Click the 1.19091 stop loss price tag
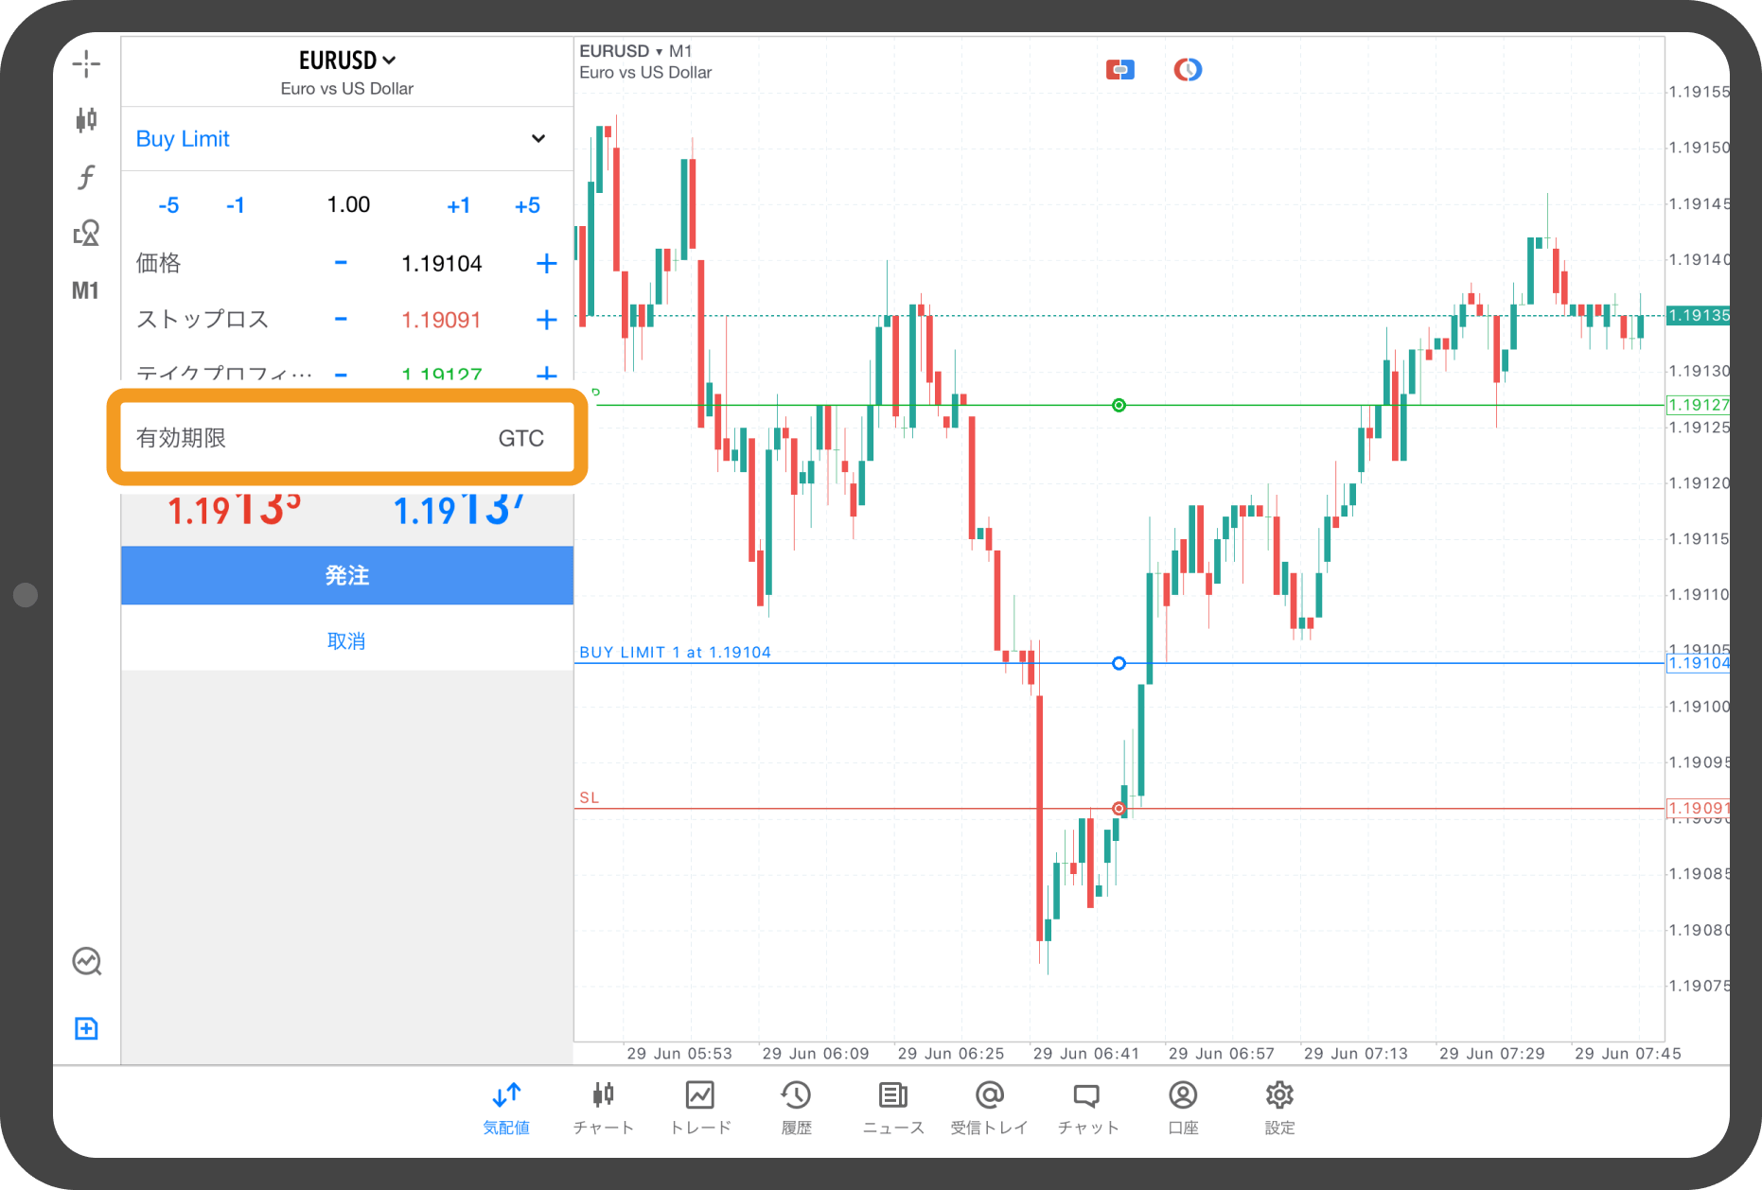The width and height of the screenshot is (1762, 1190). click(1698, 809)
